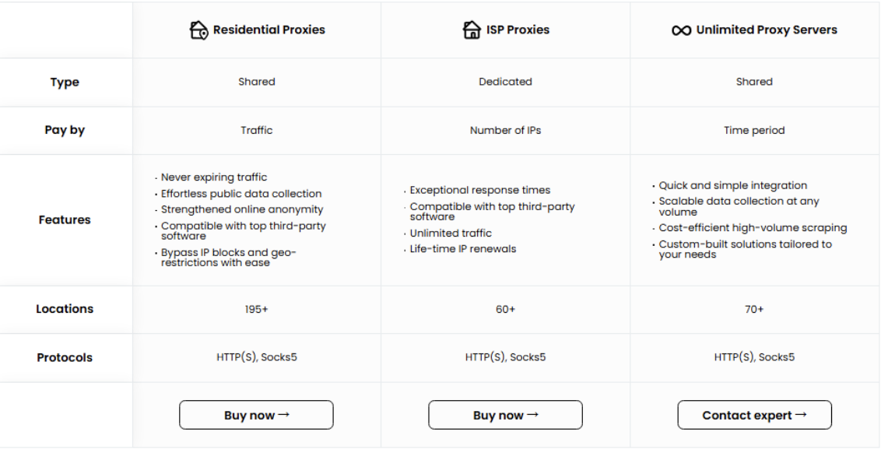Image resolution: width=881 pixels, height=453 pixels.
Task: Click the Type row label
Action: click(65, 82)
